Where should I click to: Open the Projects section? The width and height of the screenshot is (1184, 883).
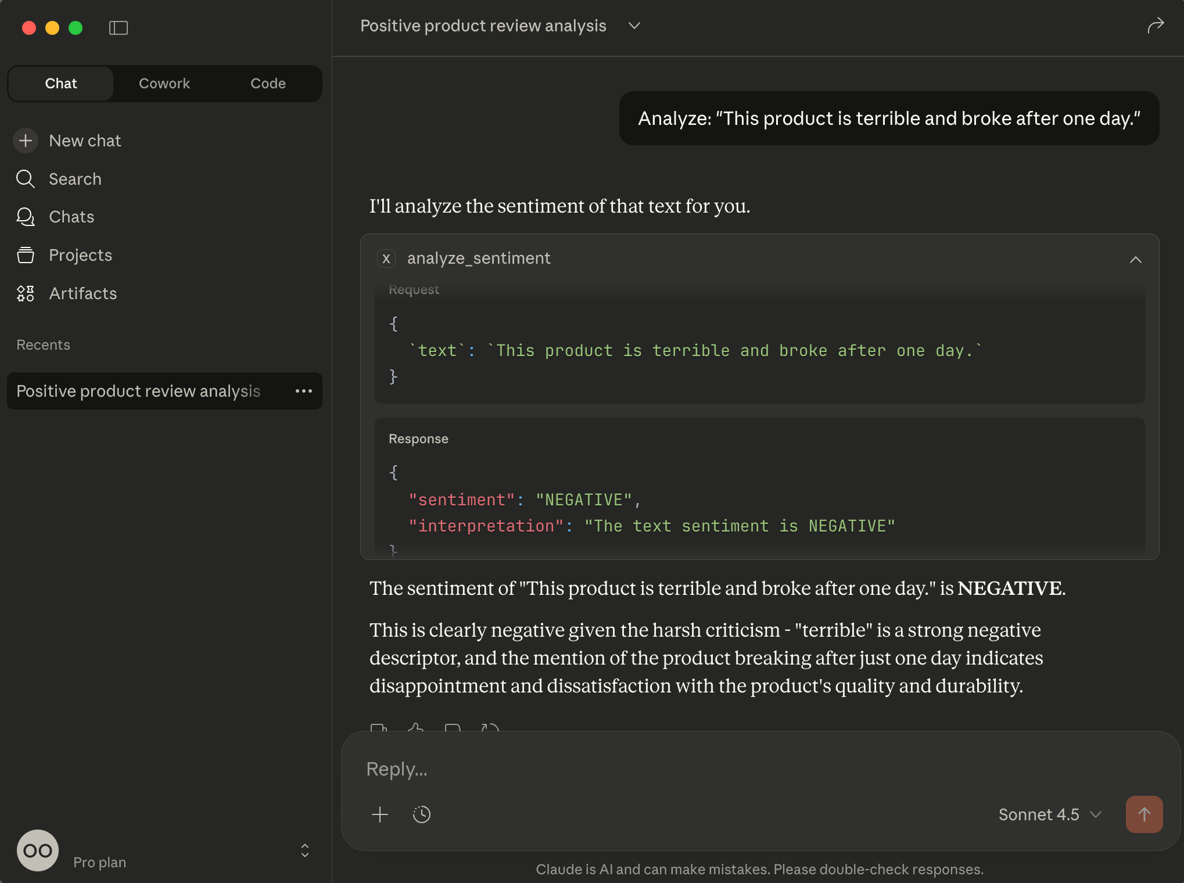[x=80, y=255]
